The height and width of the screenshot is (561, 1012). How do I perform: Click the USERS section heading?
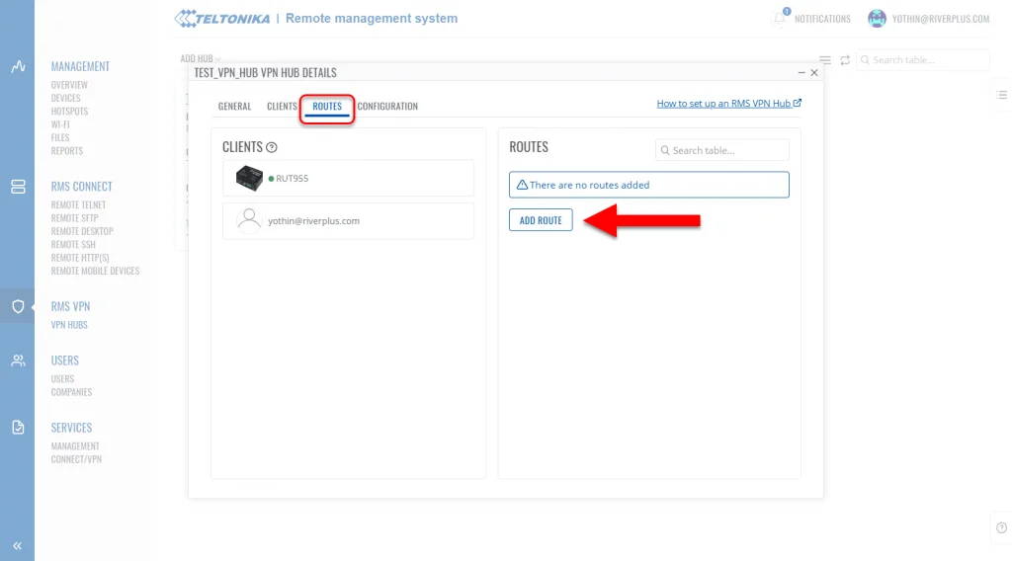click(64, 361)
